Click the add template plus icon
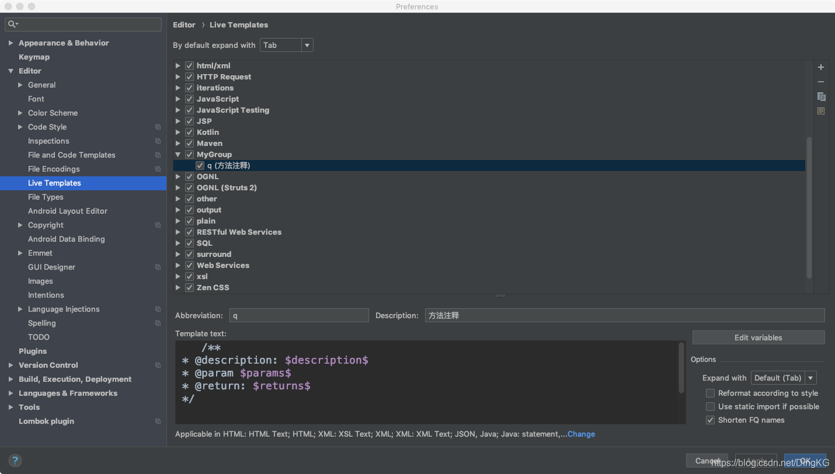835x474 pixels. [x=820, y=67]
